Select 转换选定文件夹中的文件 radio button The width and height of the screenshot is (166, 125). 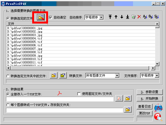pos(8,76)
